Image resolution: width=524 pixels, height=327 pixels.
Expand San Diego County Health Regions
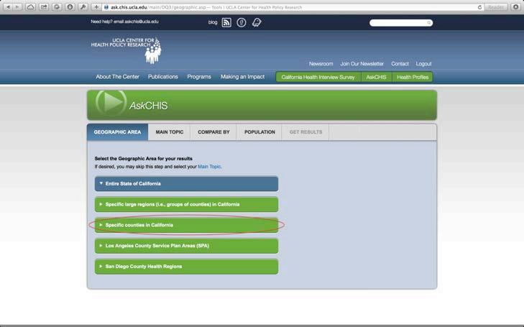[x=186, y=267]
